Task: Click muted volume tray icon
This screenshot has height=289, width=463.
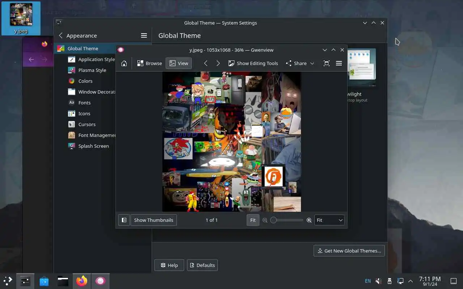Action: [x=378, y=281]
